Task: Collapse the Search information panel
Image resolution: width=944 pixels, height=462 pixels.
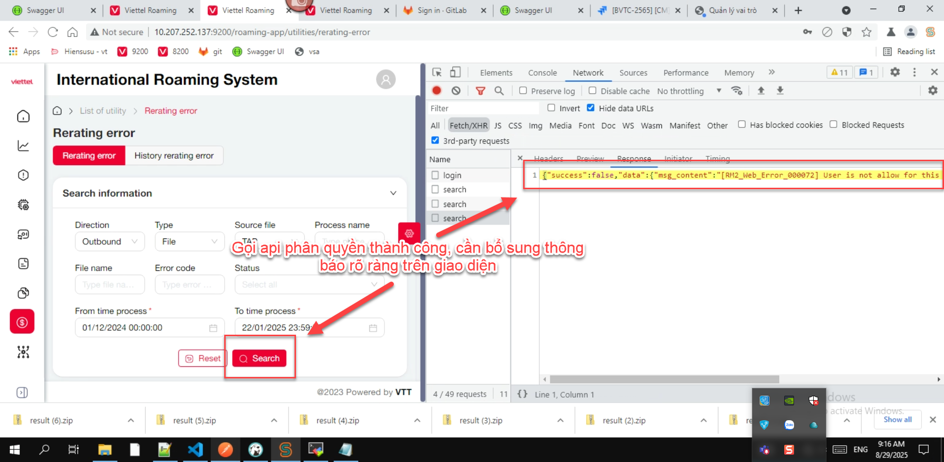Action: tap(393, 193)
